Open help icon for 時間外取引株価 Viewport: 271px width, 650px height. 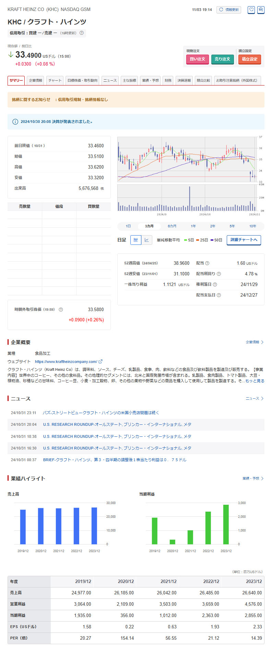point(61,310)
